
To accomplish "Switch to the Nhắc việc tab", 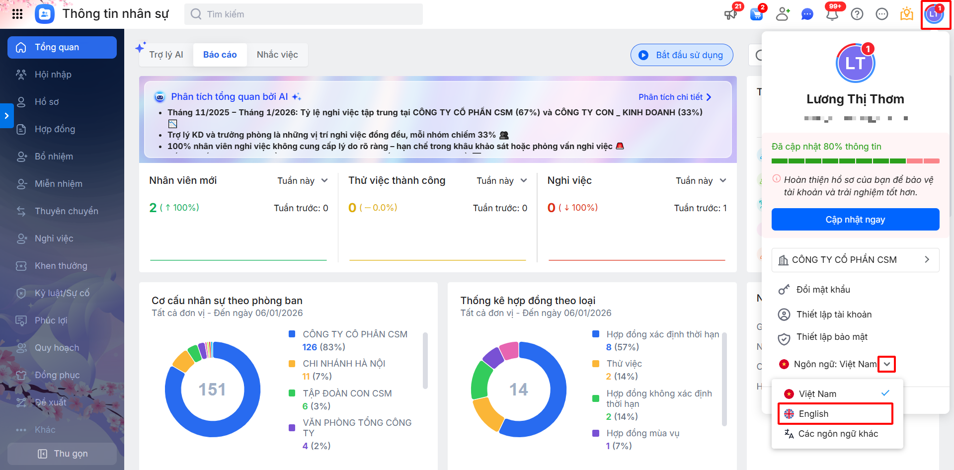I will 277,55.
